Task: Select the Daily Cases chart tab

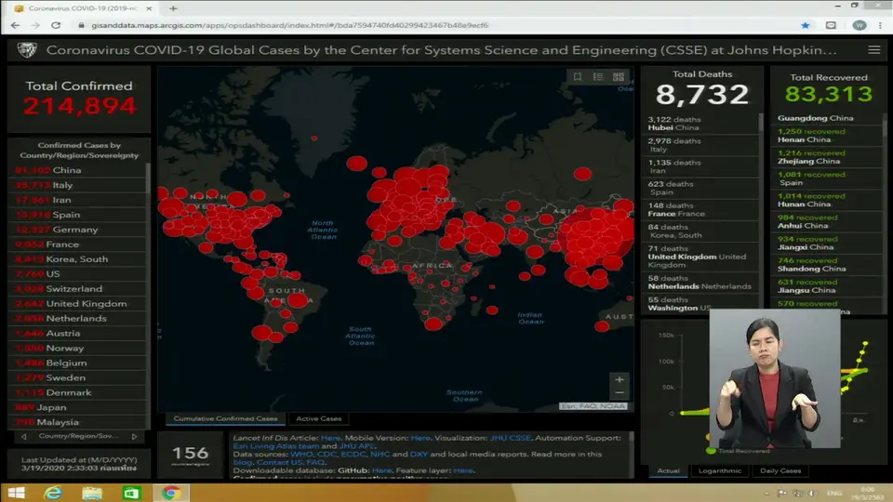Action: tap(780, 470)
